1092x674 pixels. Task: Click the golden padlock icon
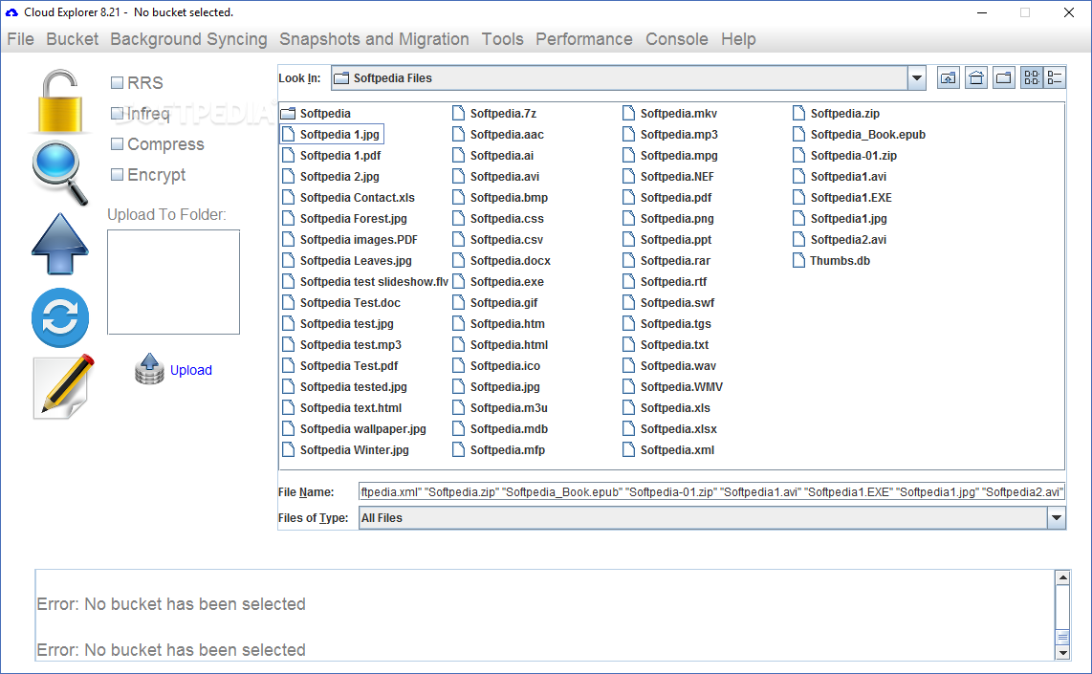(x=60, y=101)
